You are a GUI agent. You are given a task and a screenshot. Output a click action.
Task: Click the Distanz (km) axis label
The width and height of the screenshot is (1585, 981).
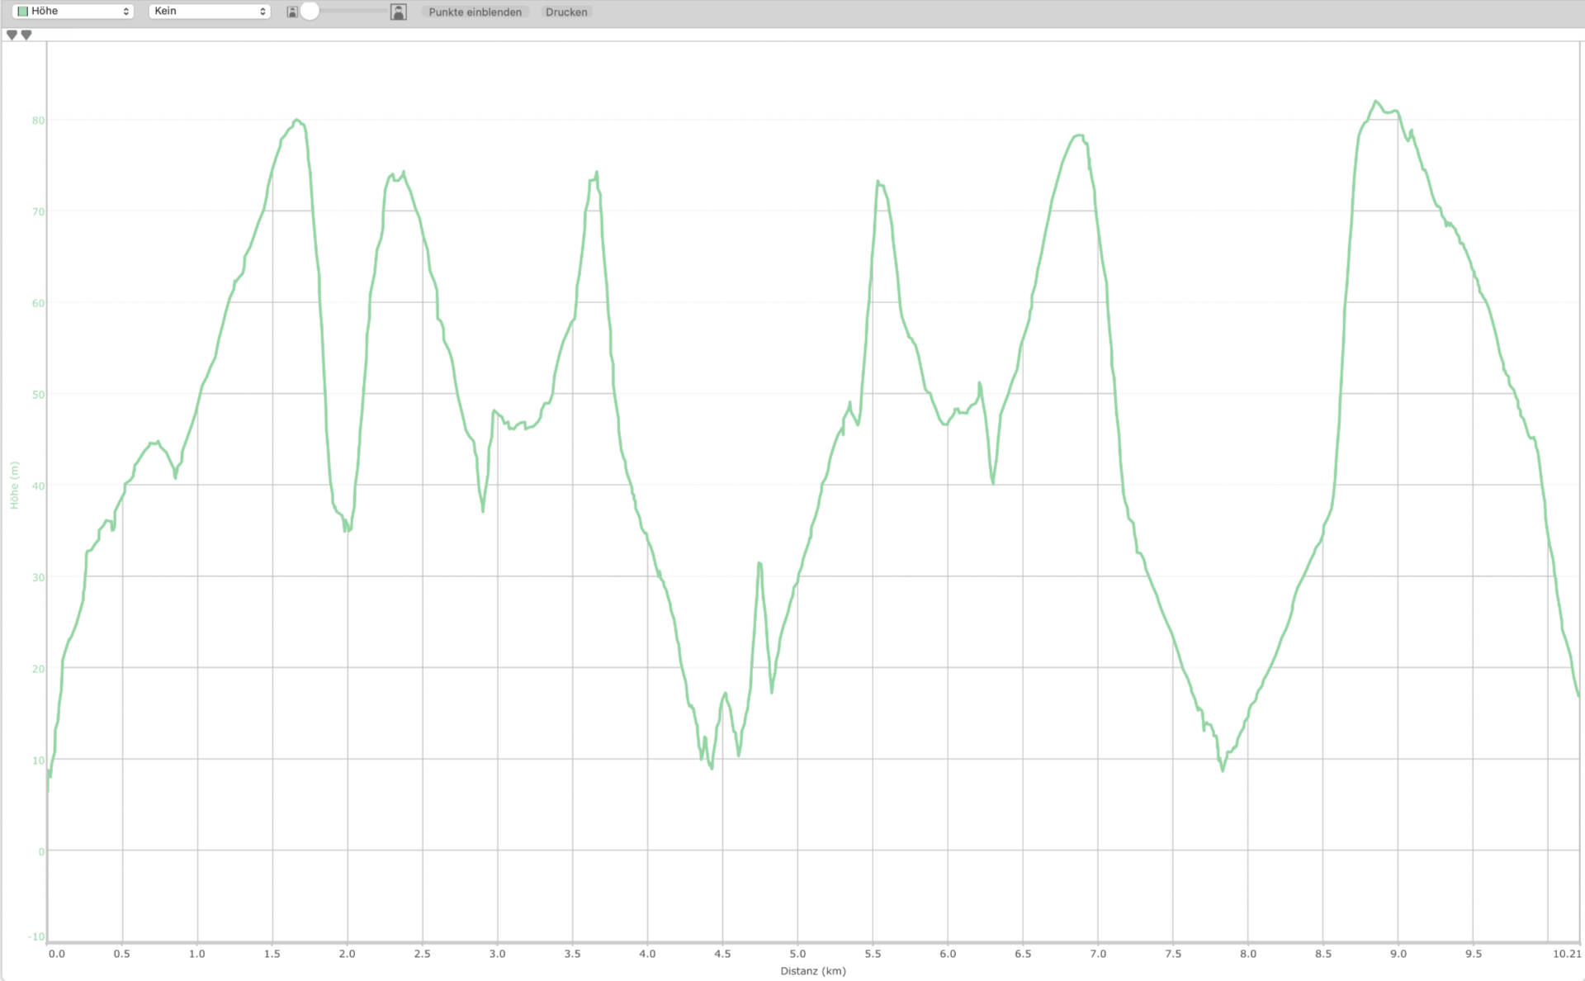click(x=813, y=971)
